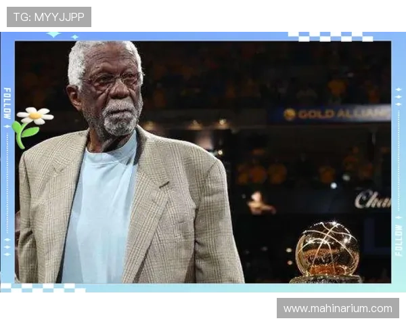The image size is (406, 325).
Task: Click the TG: MYYJJPP label
Action: coord(49,17)
